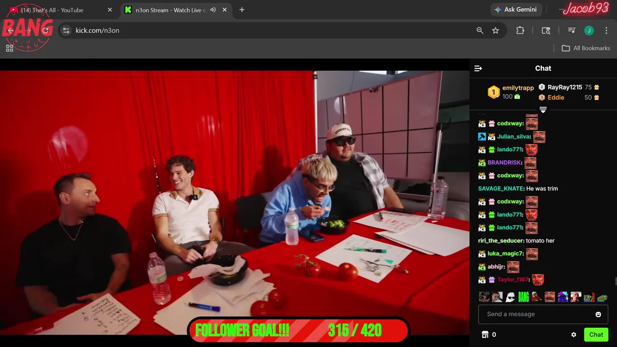Open the media controls icon
617x347 pixels.
click(x=572, y=30)
